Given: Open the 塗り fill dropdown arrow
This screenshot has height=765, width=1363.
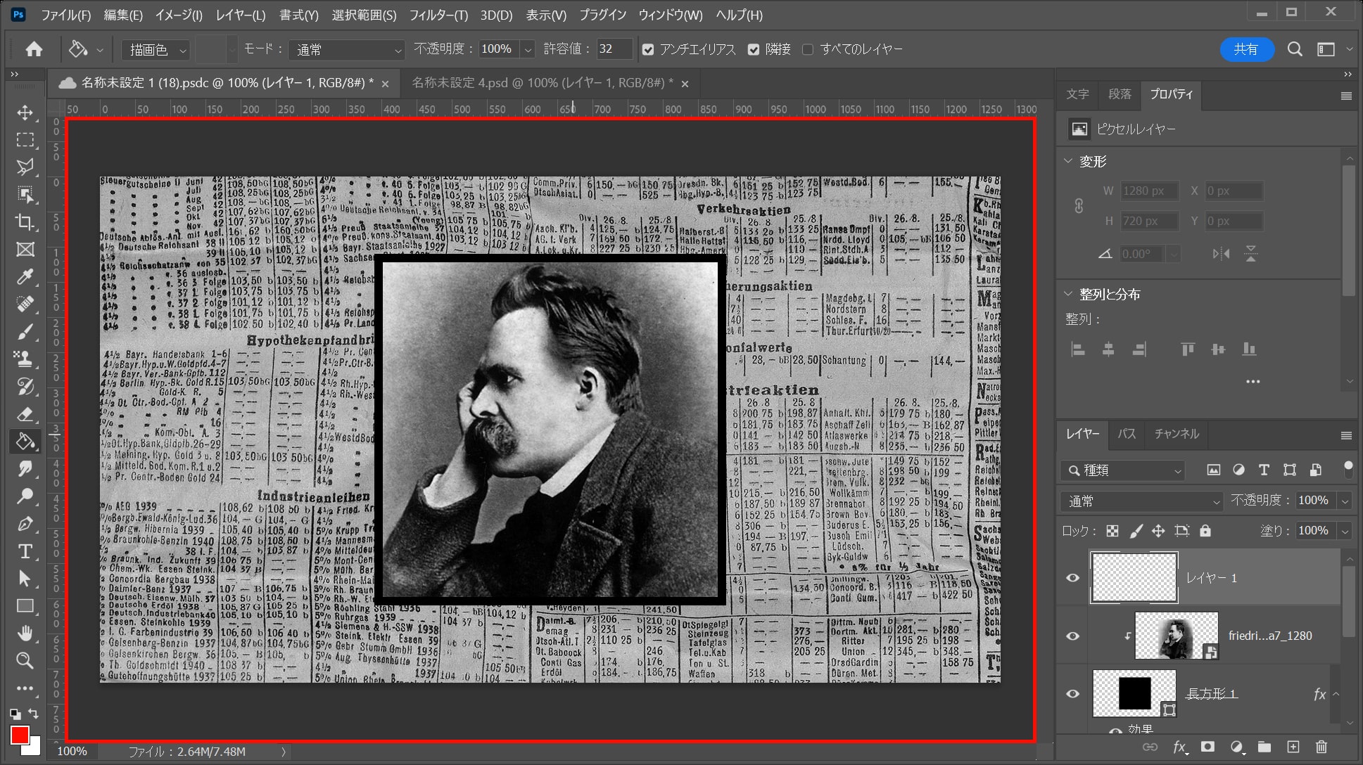Looking at the screenshot, I should (x=1345, y=531).
